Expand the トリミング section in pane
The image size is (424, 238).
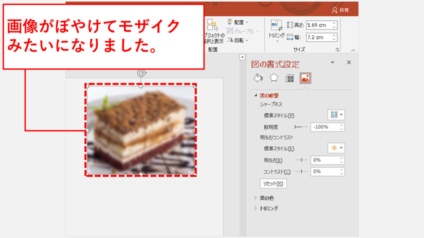255,208
